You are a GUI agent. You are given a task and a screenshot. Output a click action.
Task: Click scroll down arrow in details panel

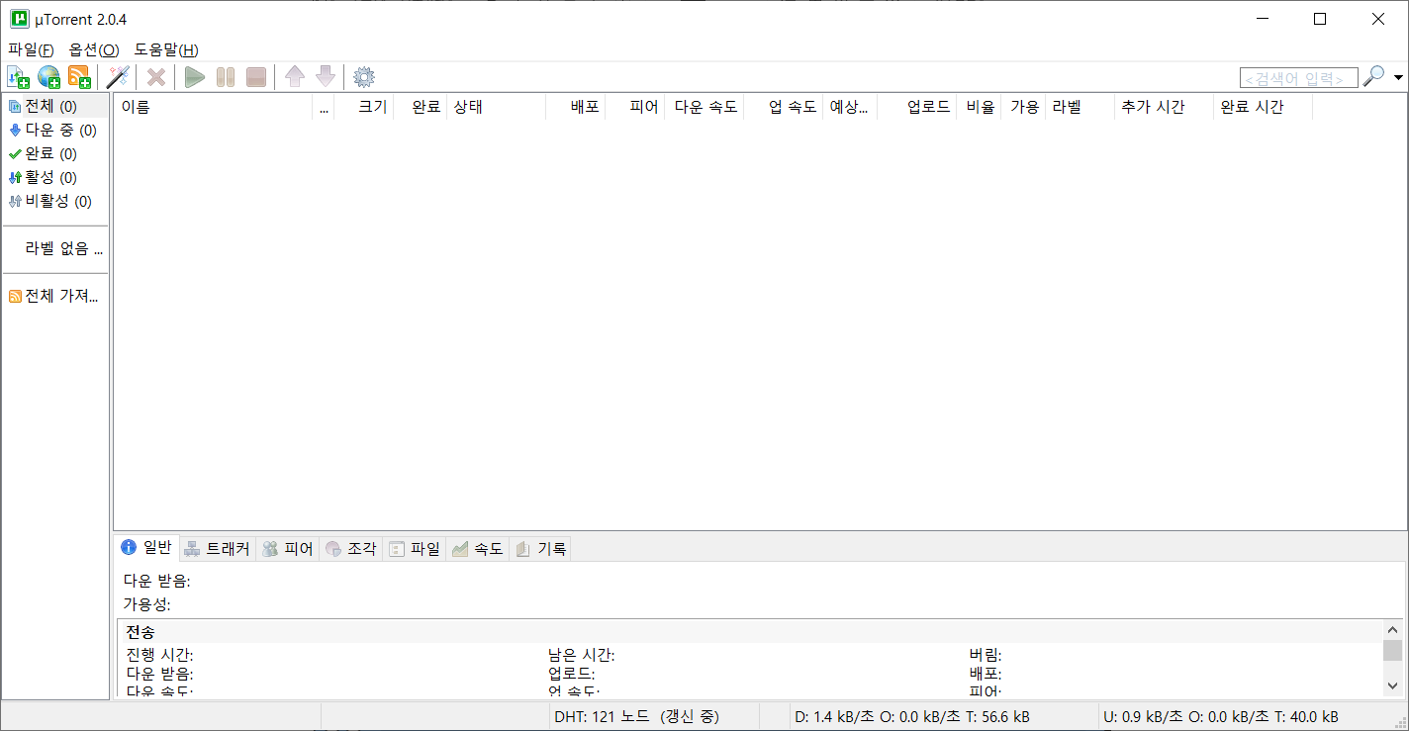tap(1393, 685)
